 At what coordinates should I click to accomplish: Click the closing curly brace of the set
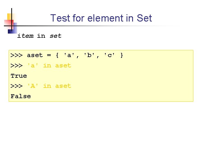click(121, 55)
